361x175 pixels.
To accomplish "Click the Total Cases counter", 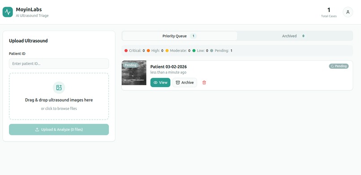I will click(329, 12).
